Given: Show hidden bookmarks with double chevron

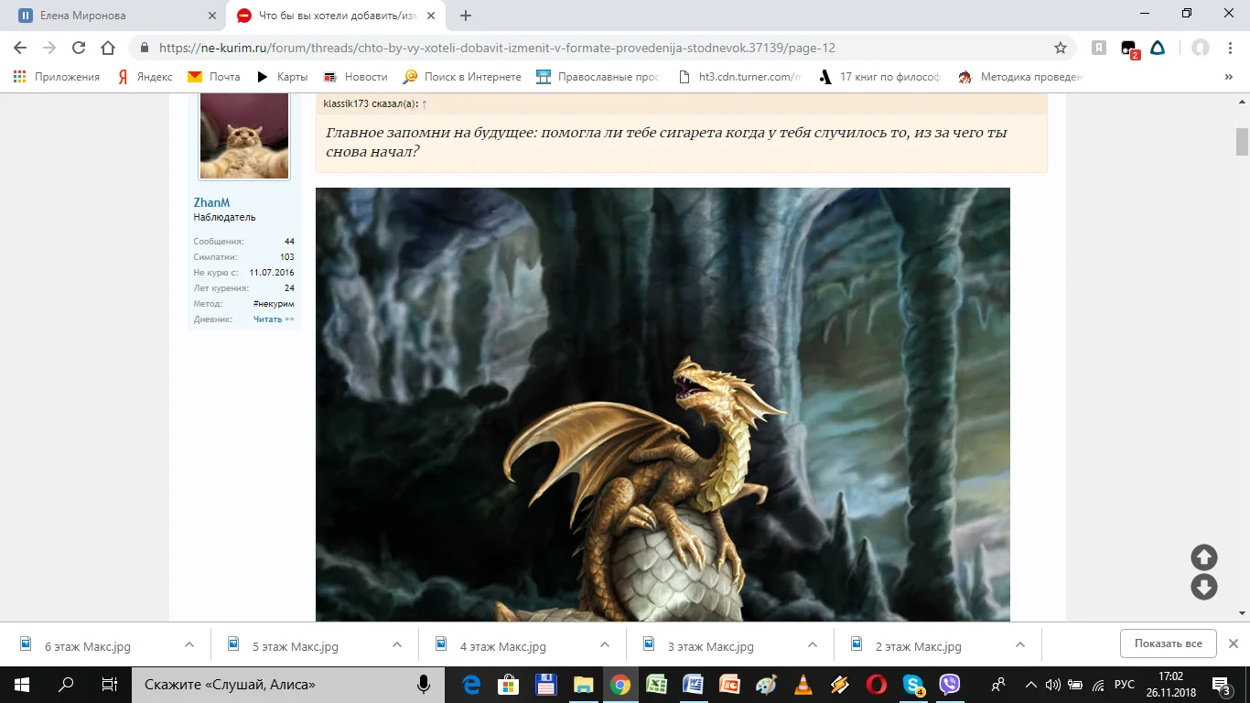Looking at the screenshot, I should 1229,77.
